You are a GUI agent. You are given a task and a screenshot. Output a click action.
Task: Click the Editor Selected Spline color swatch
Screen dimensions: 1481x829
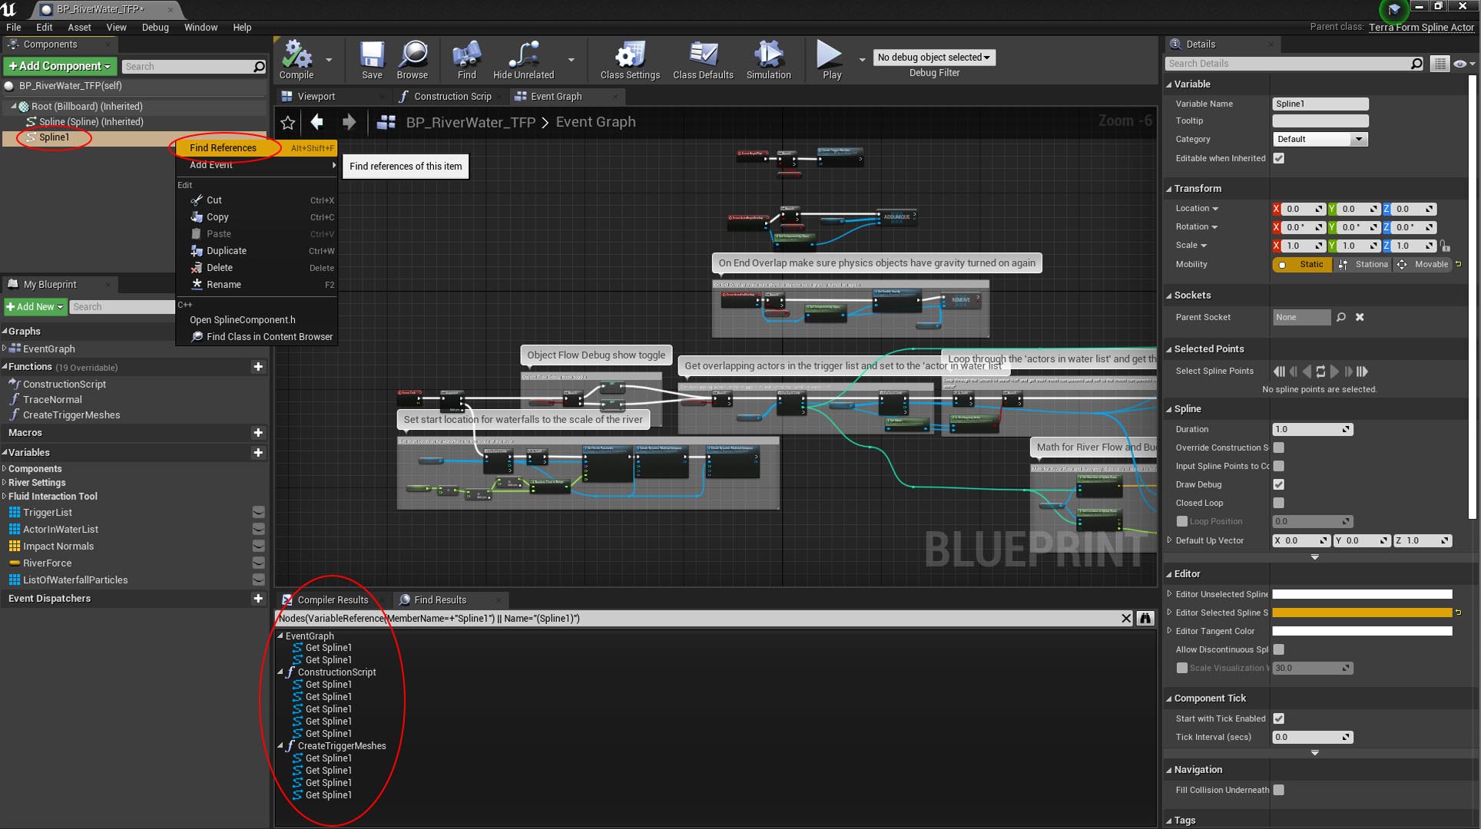pyautogui.click(x=1362, y=613)
